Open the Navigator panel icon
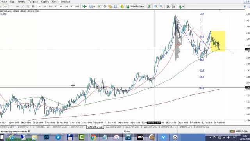The width and height of the screenshot is (250, 141). point(110,6)
